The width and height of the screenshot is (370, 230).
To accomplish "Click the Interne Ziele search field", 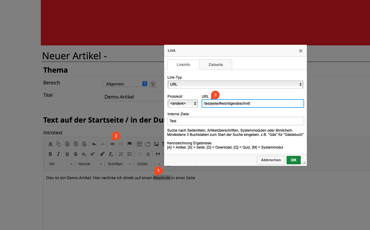I will [x=235, y=121].
